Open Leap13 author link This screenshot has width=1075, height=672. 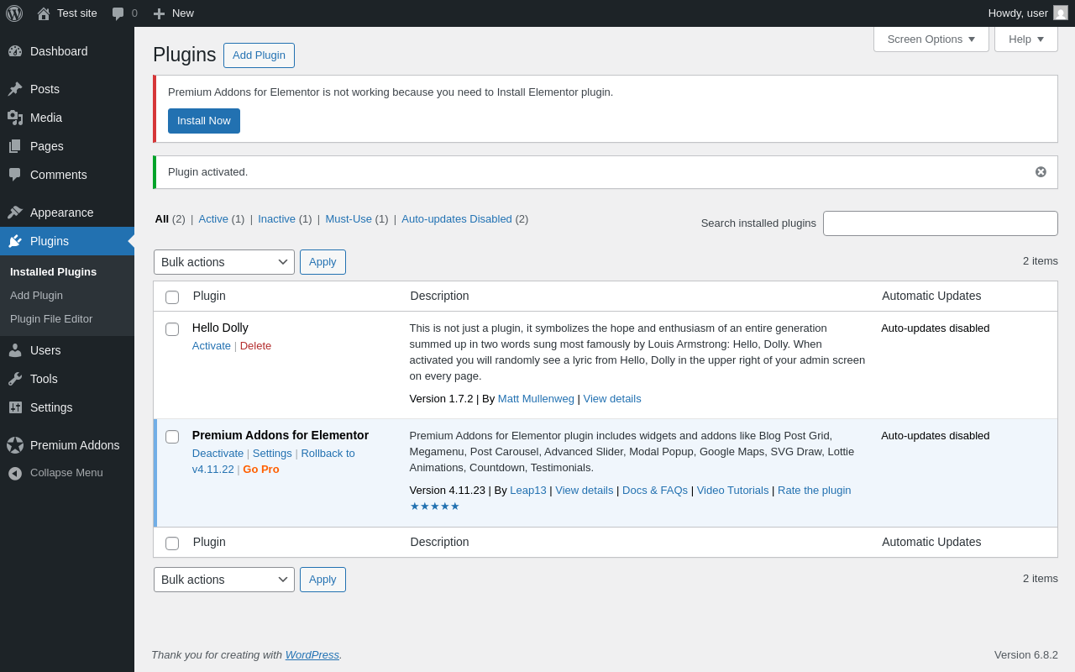coord(528,491)
